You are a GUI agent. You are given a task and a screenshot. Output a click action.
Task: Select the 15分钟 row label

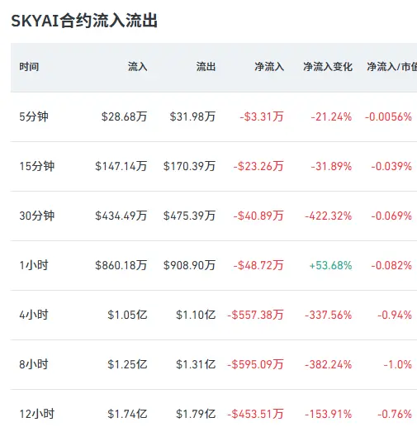click(36, 166)
